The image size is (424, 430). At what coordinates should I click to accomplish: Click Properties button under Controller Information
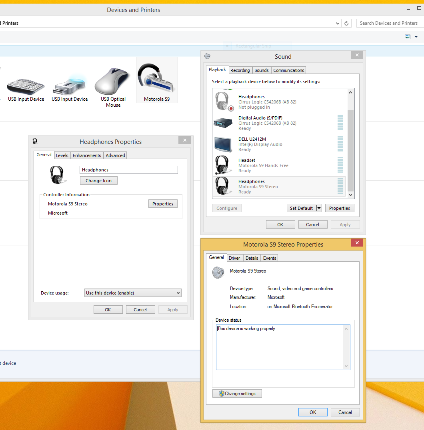point(163,204)
